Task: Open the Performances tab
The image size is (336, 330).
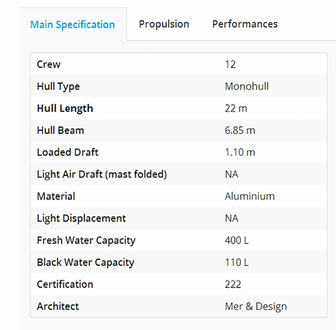Action: (x=245, y=24)
